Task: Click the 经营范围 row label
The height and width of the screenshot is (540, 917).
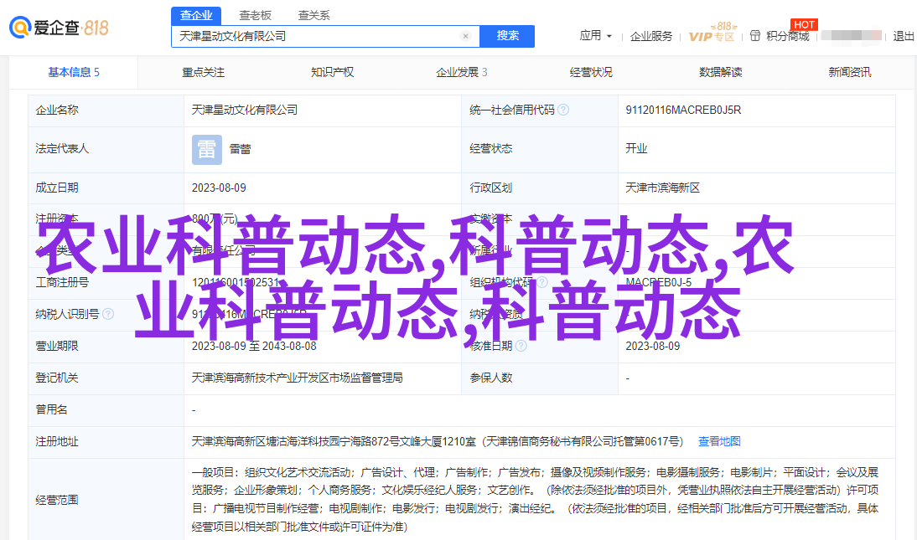Action: [x=57, y=500]
